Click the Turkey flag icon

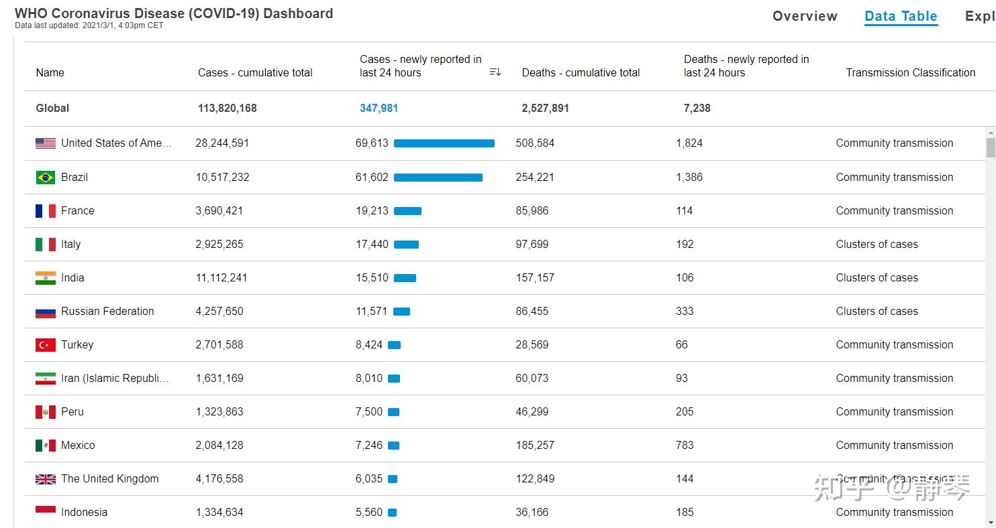point(46,345)
